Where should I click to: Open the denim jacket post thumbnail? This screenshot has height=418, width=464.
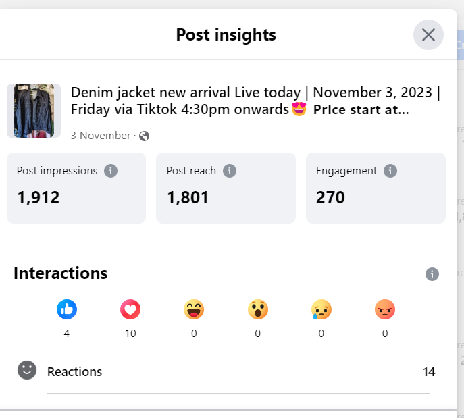click(34, 111)
